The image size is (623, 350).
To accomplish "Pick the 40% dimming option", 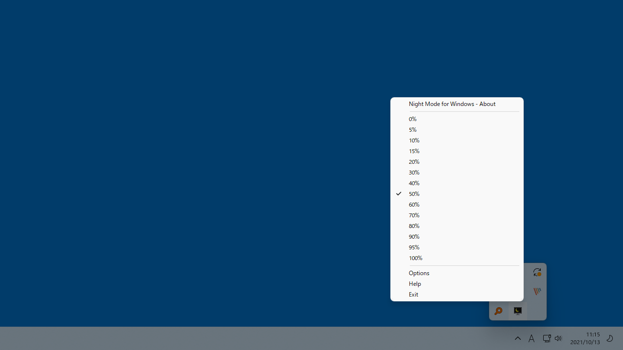I will [457, 183].
